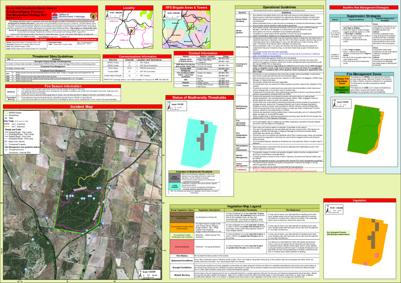The image size is (401, 283).
Task: Select the Cat 7, Important fire trail symbol
Action: (7, 126)
